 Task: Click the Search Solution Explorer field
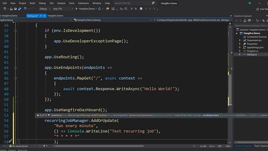coord(251,26)
